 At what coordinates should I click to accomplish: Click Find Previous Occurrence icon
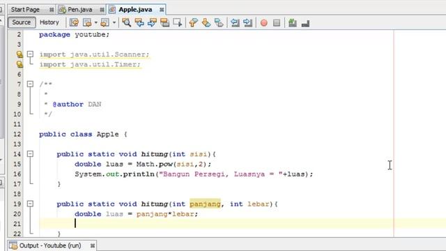(x=139, y=22)
